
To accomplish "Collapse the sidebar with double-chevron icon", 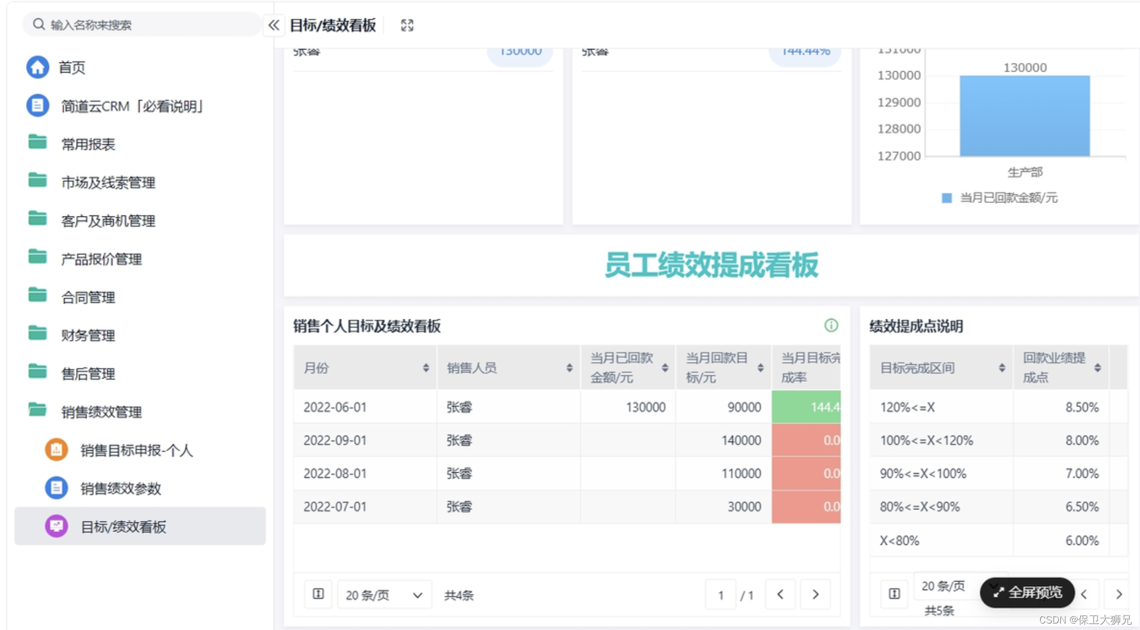I will (x=274, y=25).
